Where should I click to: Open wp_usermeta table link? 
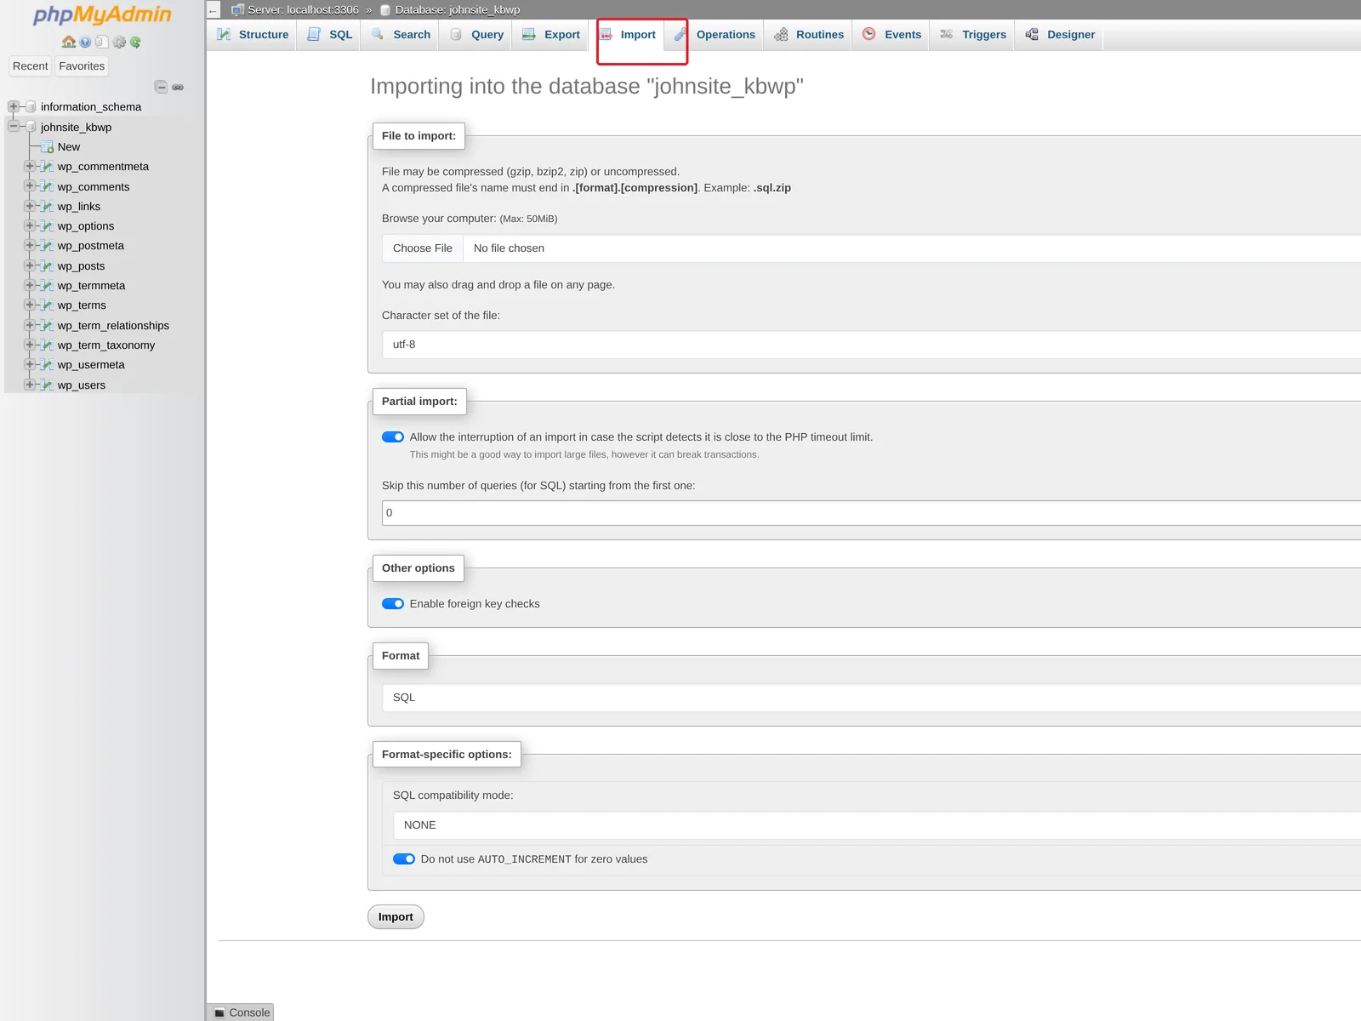[91, 365]
